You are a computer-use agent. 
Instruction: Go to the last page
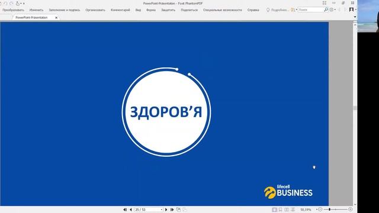(x=172, y=209)
